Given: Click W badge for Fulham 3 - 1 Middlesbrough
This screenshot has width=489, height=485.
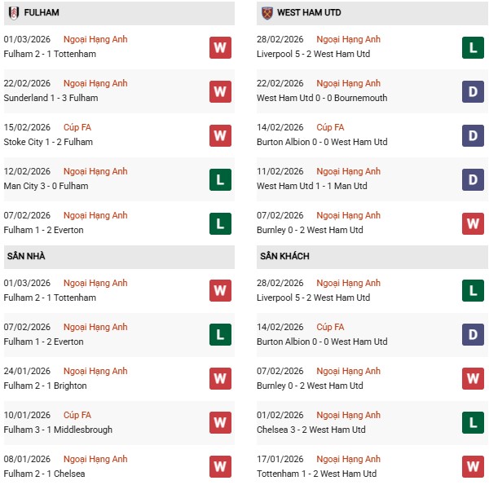Looking at the screenshot, I should pyautogui.click(x=220, y=423).
